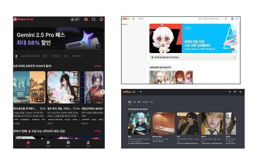
Task: Open the sunglasses man character card
Action: click(188, 124)
